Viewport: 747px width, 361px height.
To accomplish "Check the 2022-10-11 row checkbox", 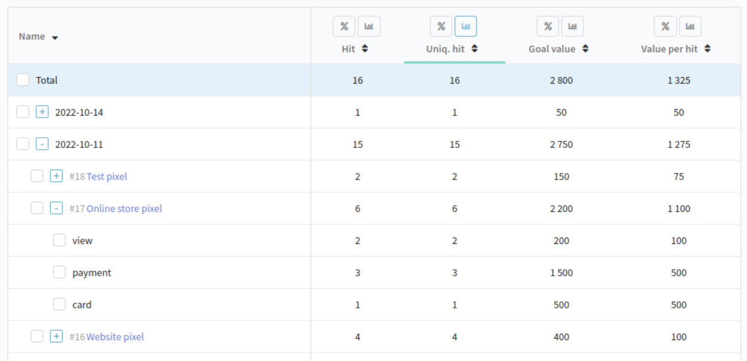I will [23, 144].
